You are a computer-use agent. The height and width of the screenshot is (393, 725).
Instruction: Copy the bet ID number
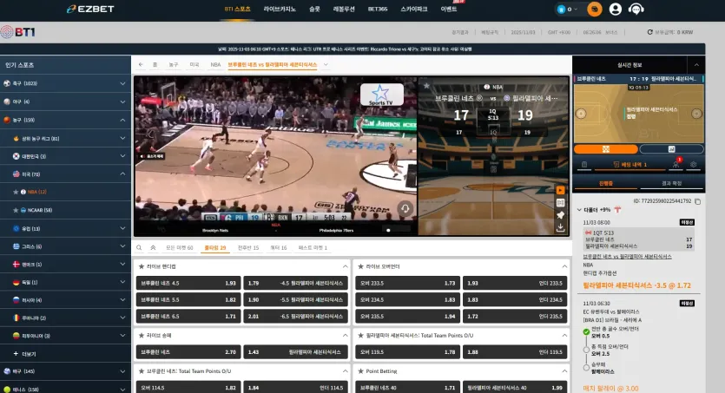tap(698, 201)
